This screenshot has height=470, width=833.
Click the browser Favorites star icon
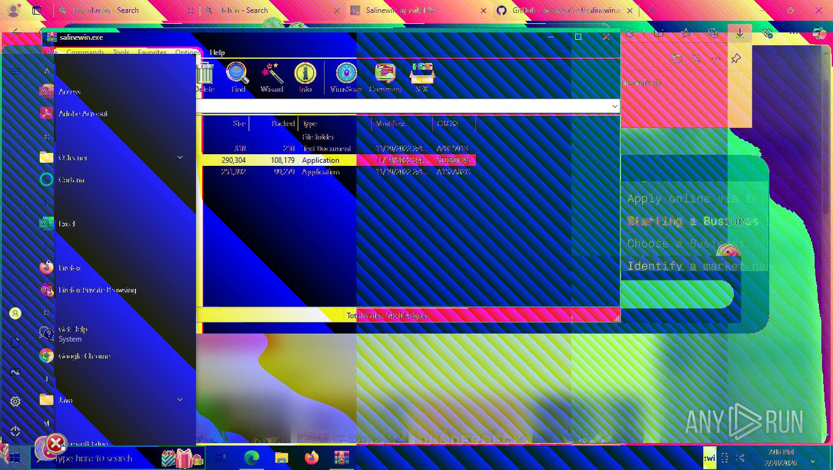686,34
